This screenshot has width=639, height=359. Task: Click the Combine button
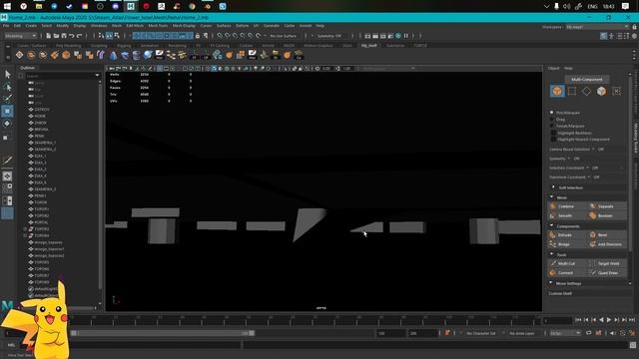click(x=567, y=206)
